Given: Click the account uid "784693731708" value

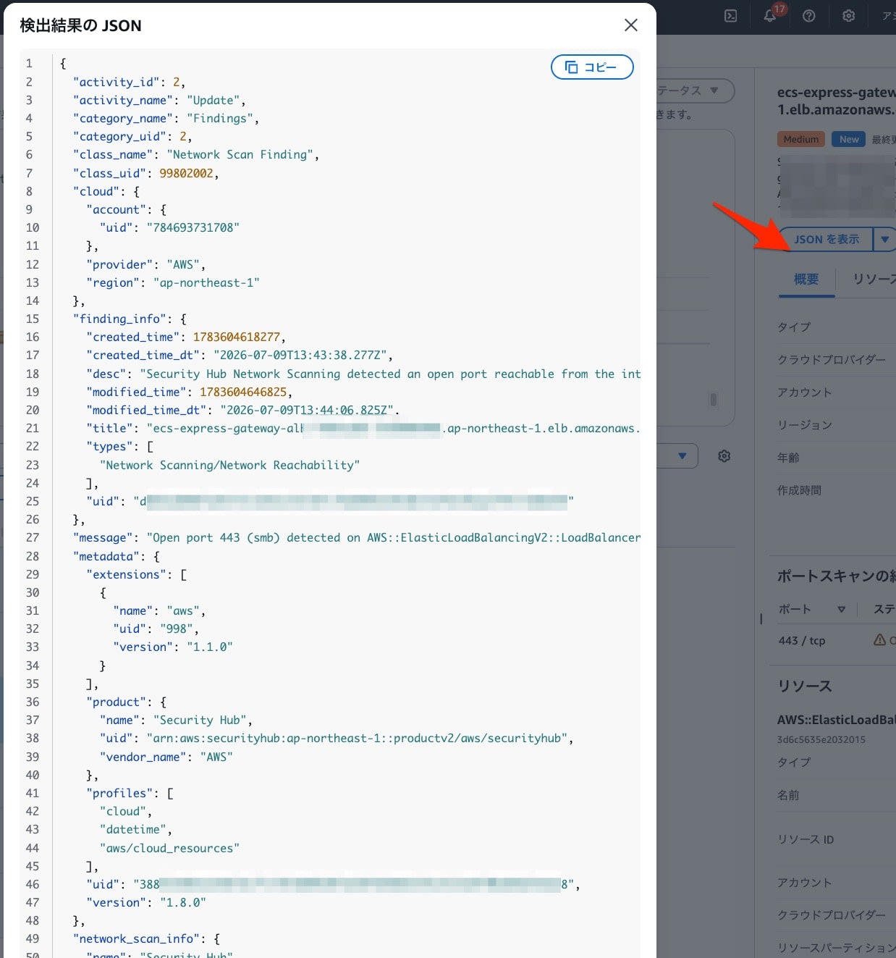Looking at the screenshot, I should (193, 227).
